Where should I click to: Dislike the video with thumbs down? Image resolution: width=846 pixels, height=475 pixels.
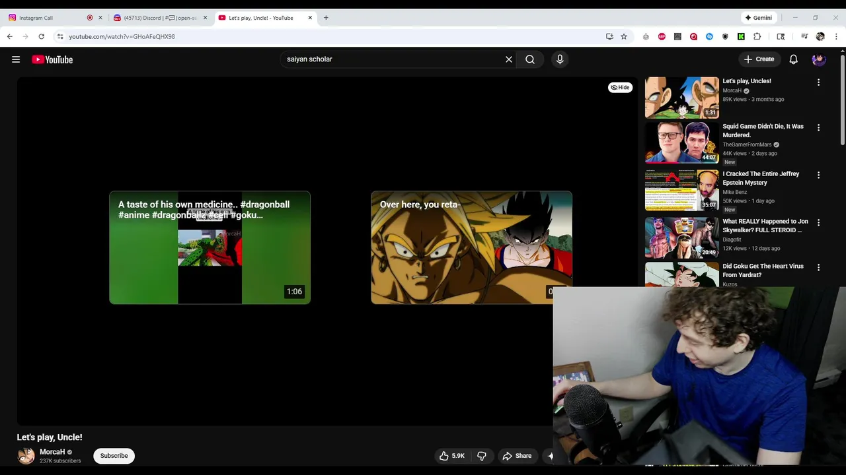482,456
